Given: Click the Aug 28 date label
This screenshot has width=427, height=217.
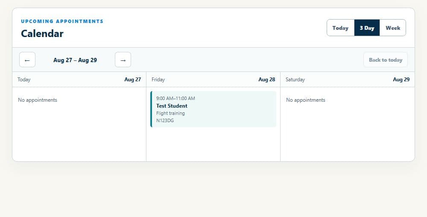Looking at the screenshot, I should click(x=266, y=80).
